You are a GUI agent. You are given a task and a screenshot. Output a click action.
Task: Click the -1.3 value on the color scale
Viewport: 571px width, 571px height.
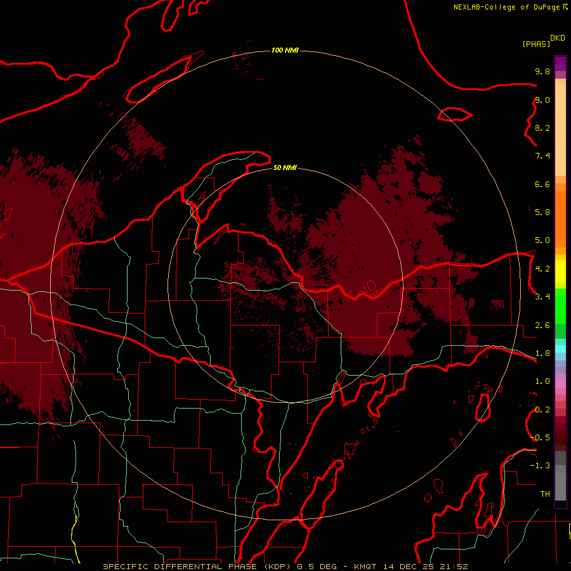coord(540,466)
